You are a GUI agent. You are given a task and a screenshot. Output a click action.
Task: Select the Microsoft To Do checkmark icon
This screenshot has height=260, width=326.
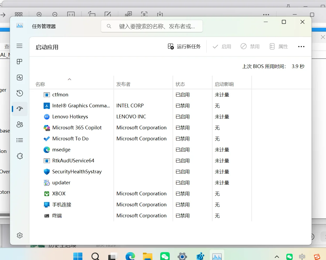(46, 139)
